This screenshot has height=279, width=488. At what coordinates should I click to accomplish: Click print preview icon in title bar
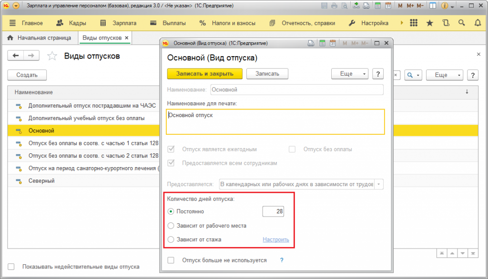345,6
